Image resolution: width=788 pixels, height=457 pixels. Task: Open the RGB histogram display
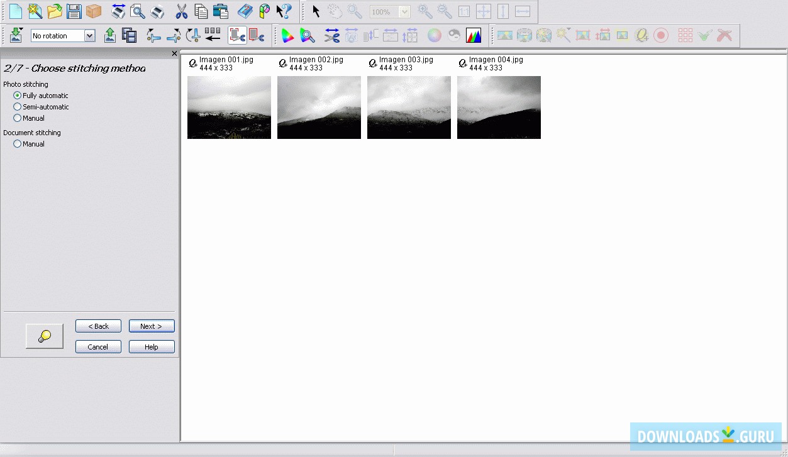click(474, 35)
